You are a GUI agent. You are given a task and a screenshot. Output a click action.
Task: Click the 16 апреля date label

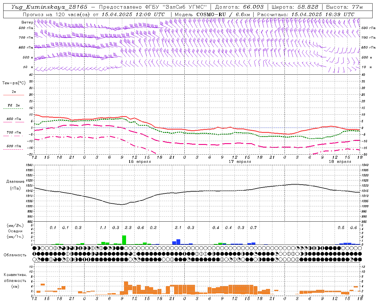[x=140, y=162]
